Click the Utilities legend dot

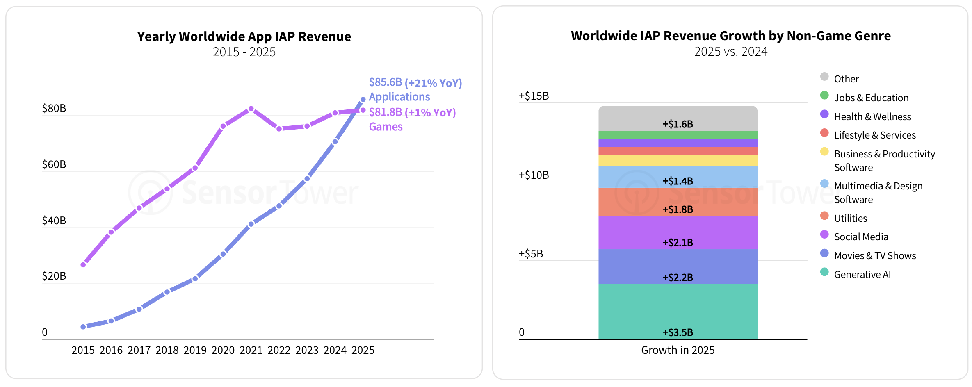(824, 216)
